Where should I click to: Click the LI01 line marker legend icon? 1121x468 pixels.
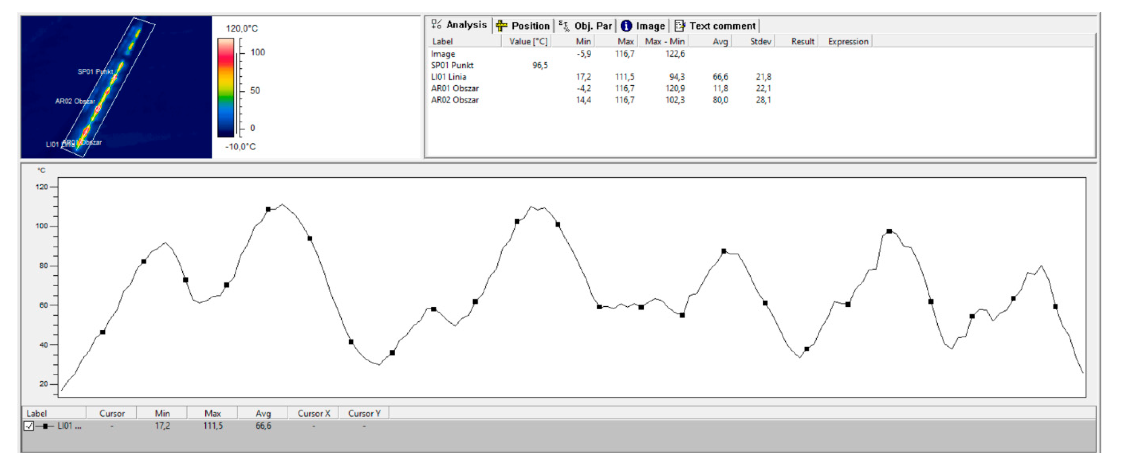pos(45,426)
